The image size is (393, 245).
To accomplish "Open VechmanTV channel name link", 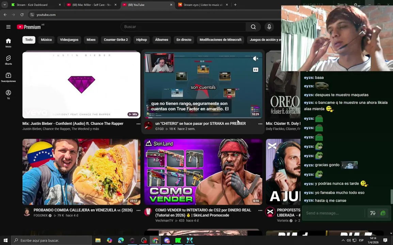I will coord(164,221).
